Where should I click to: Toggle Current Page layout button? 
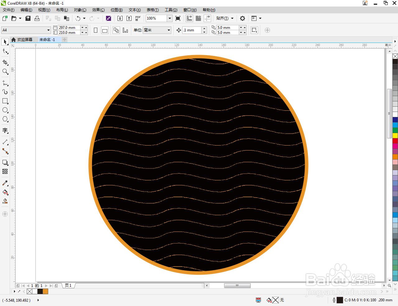click(x=125, y=30)
